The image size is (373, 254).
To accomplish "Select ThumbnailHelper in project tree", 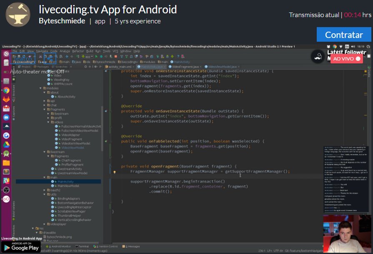I will (66, 216).
